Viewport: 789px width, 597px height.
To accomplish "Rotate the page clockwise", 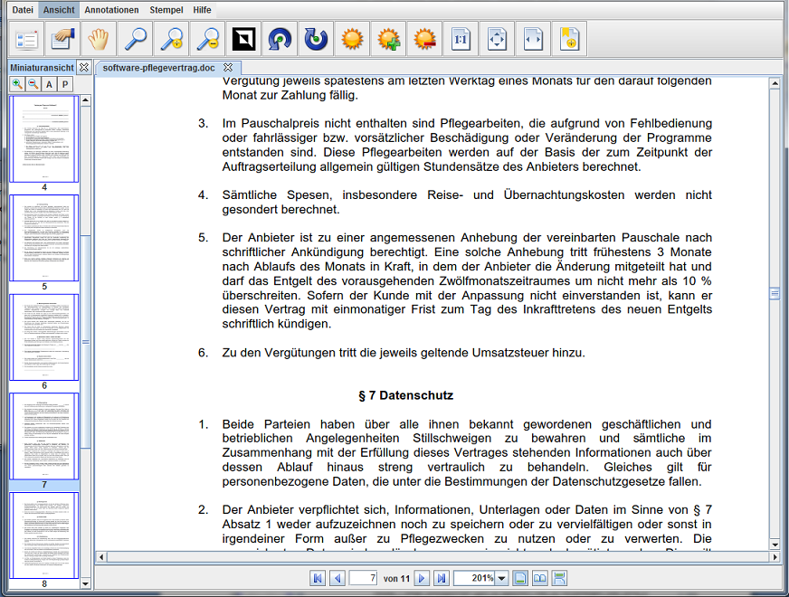I will 316,39.
